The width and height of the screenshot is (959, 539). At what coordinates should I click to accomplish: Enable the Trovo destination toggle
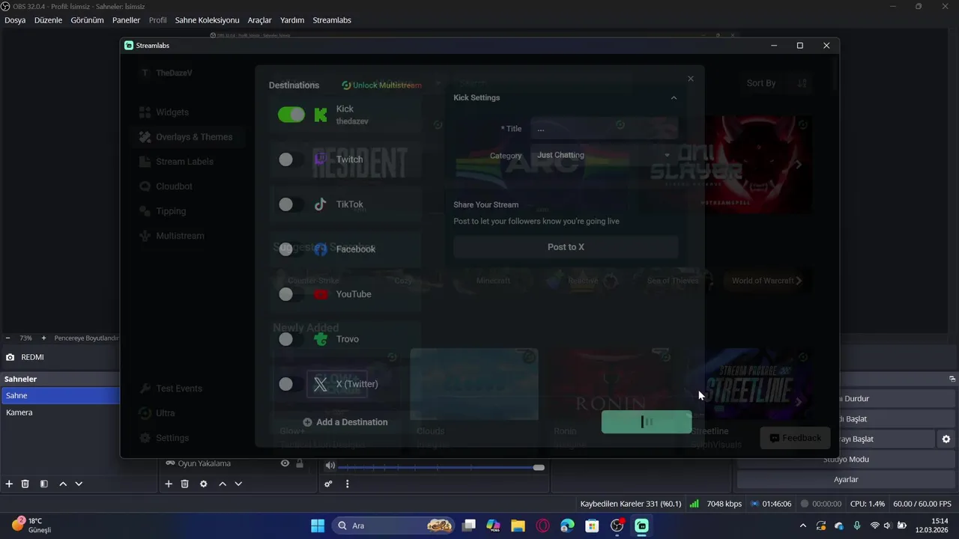(291, 339)
